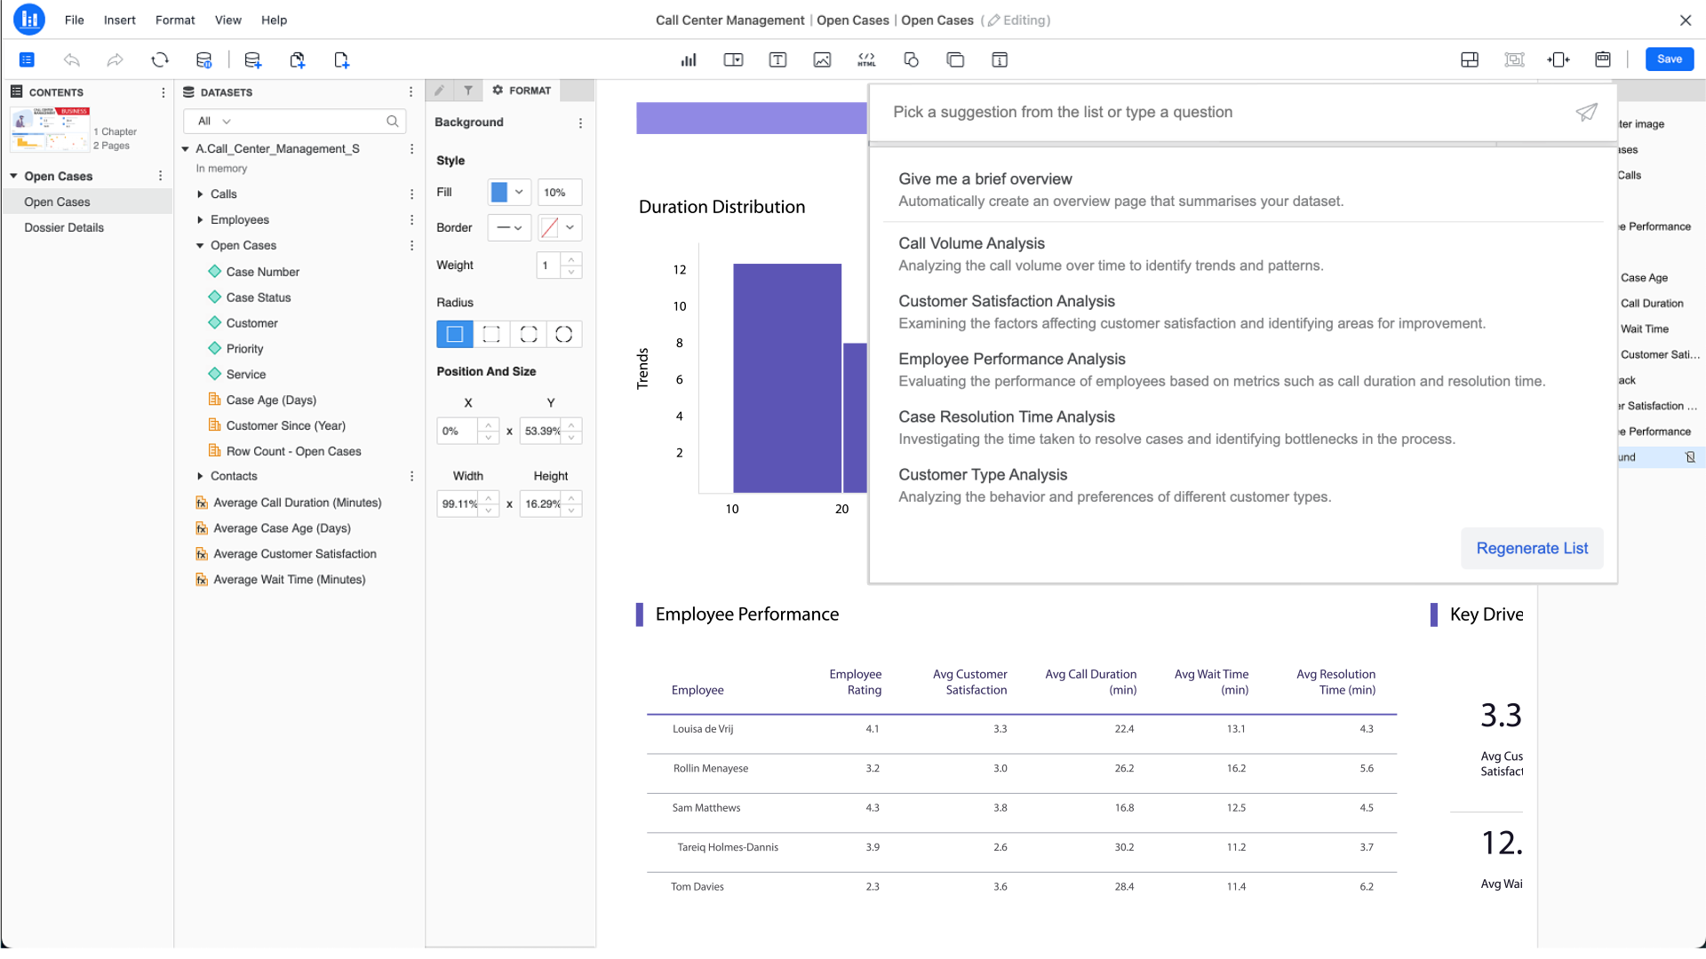Viewport: 1706px width, 959px height.
Task: Collapse the Open Cases dataset folder
Action: (x=199, y=245)
